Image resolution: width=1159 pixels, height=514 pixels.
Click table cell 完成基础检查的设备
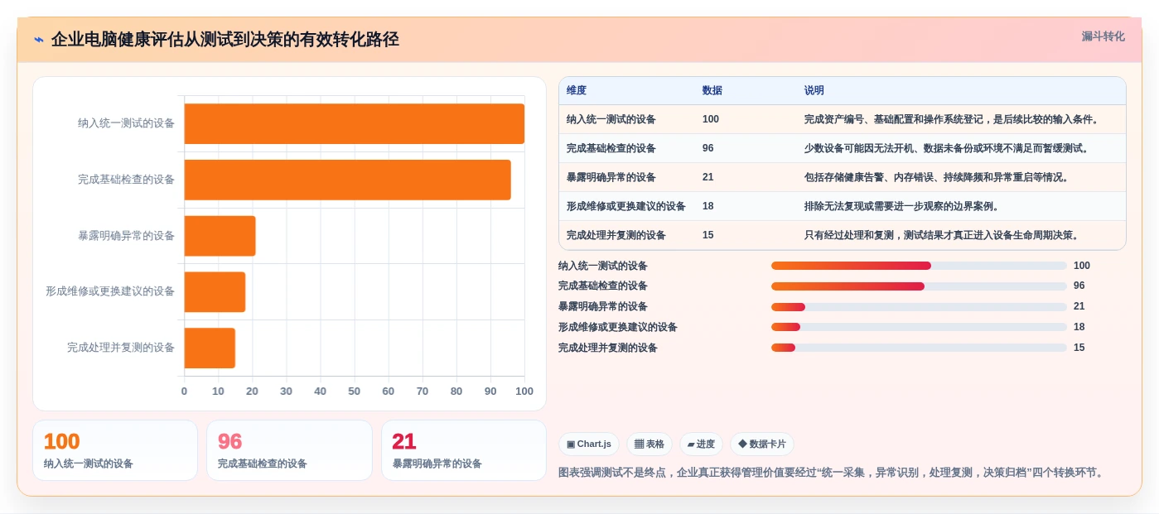tap(611, 148)
